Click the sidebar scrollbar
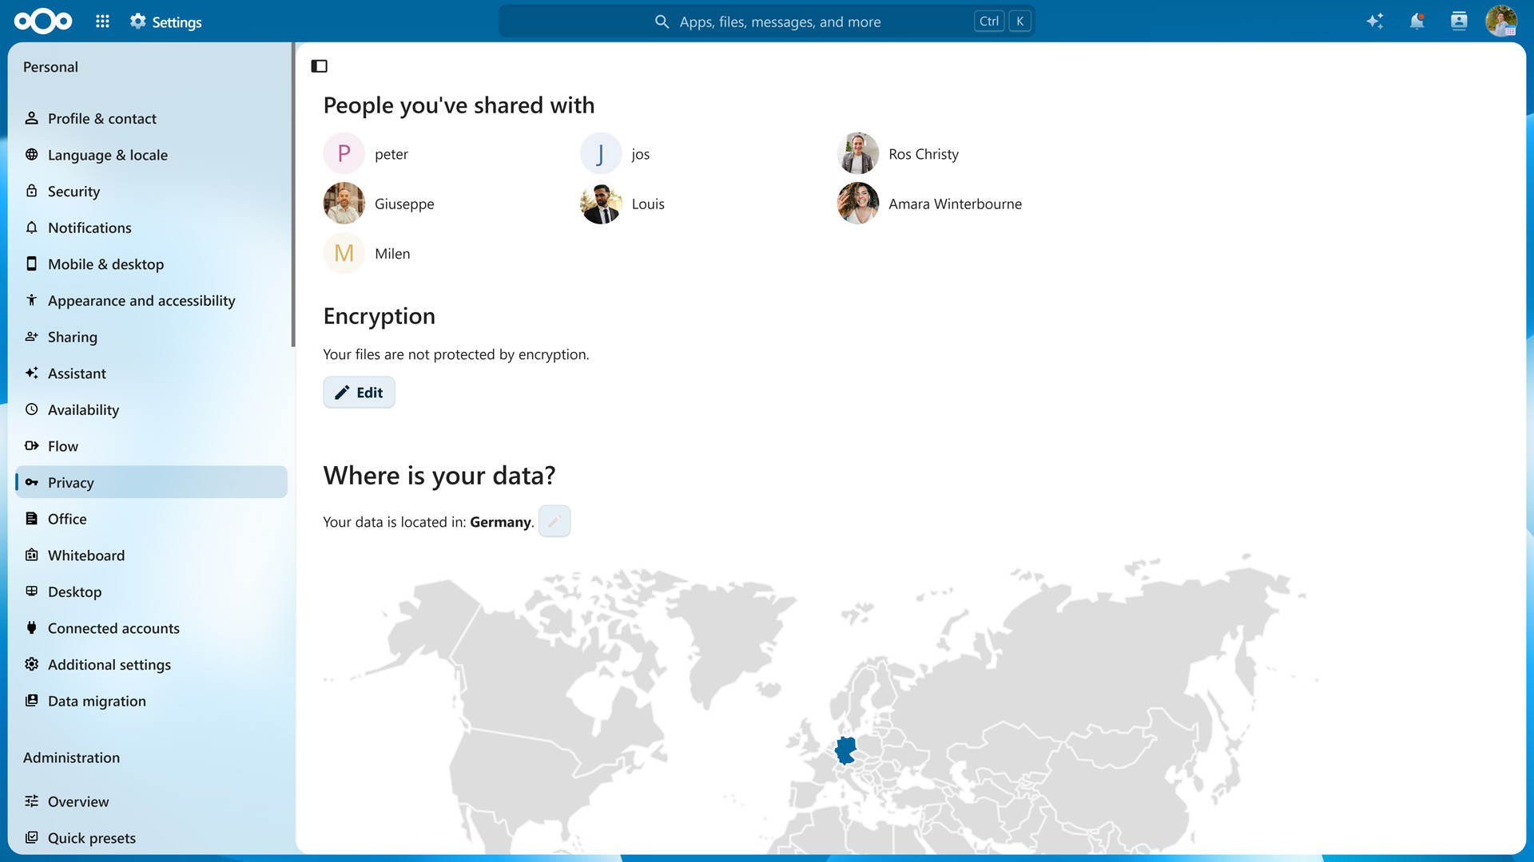This screenshot has width=1534, height=862. pyautogui.click(x=293, y=196)
